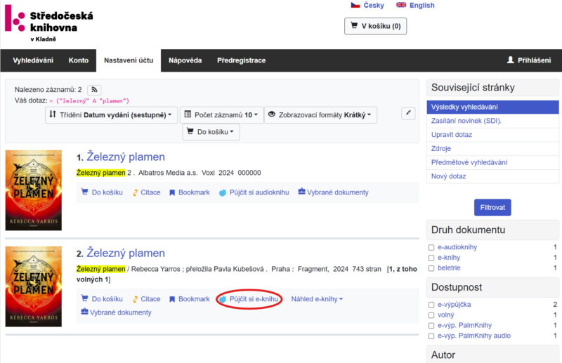Add first result to cart via Do košíku

pos(102,192)
